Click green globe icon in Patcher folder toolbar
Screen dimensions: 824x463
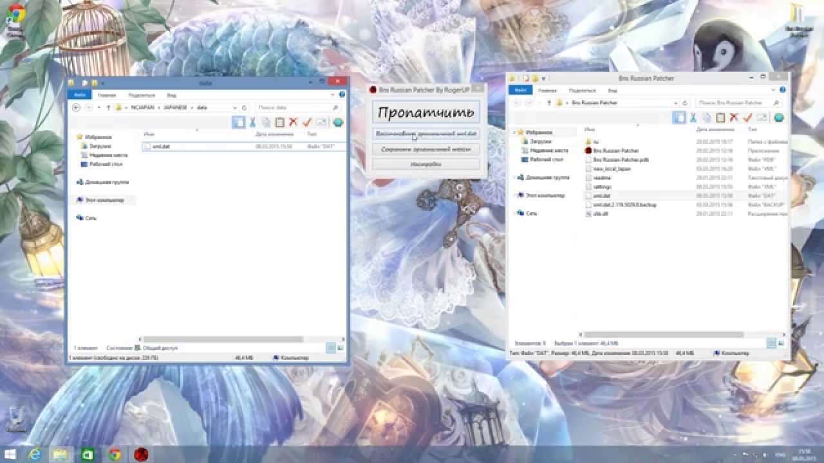click(x=778, y=118)
